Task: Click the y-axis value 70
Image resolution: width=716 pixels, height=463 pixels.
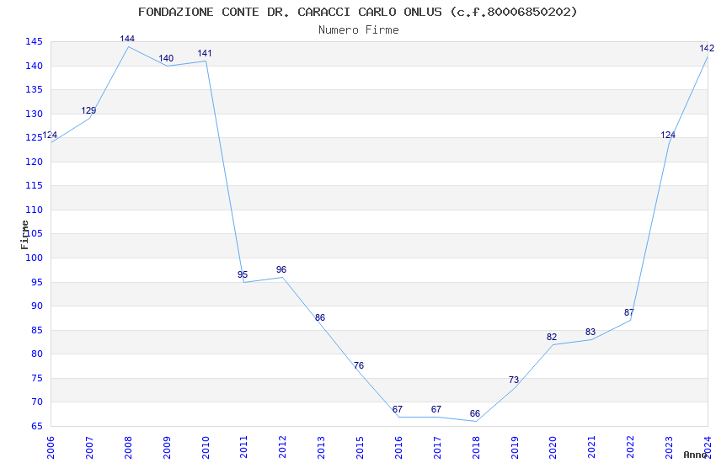Action: click(37, 402)
